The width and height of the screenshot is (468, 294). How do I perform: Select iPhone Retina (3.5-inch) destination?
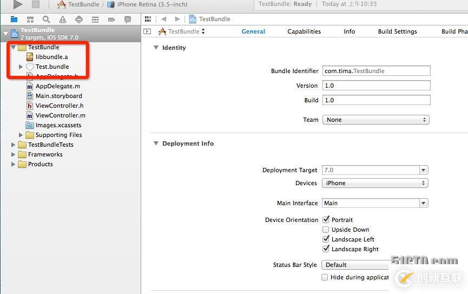[x=148, y=4]
